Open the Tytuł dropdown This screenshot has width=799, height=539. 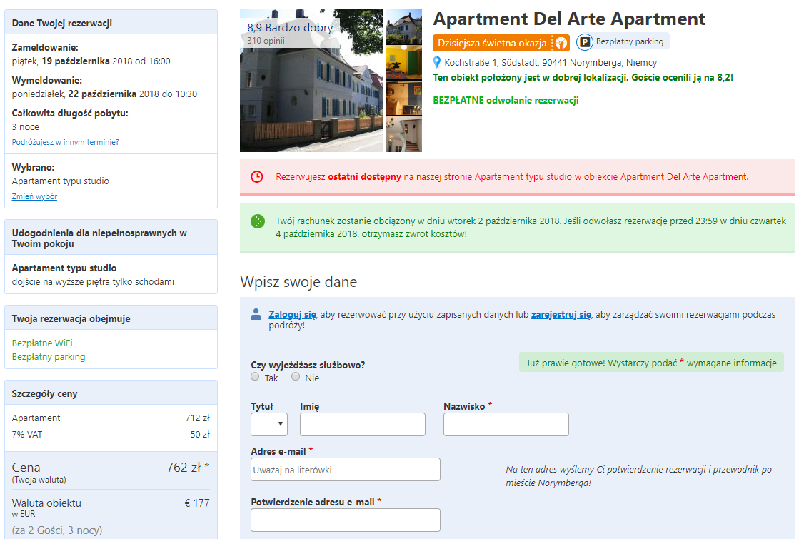269,424
